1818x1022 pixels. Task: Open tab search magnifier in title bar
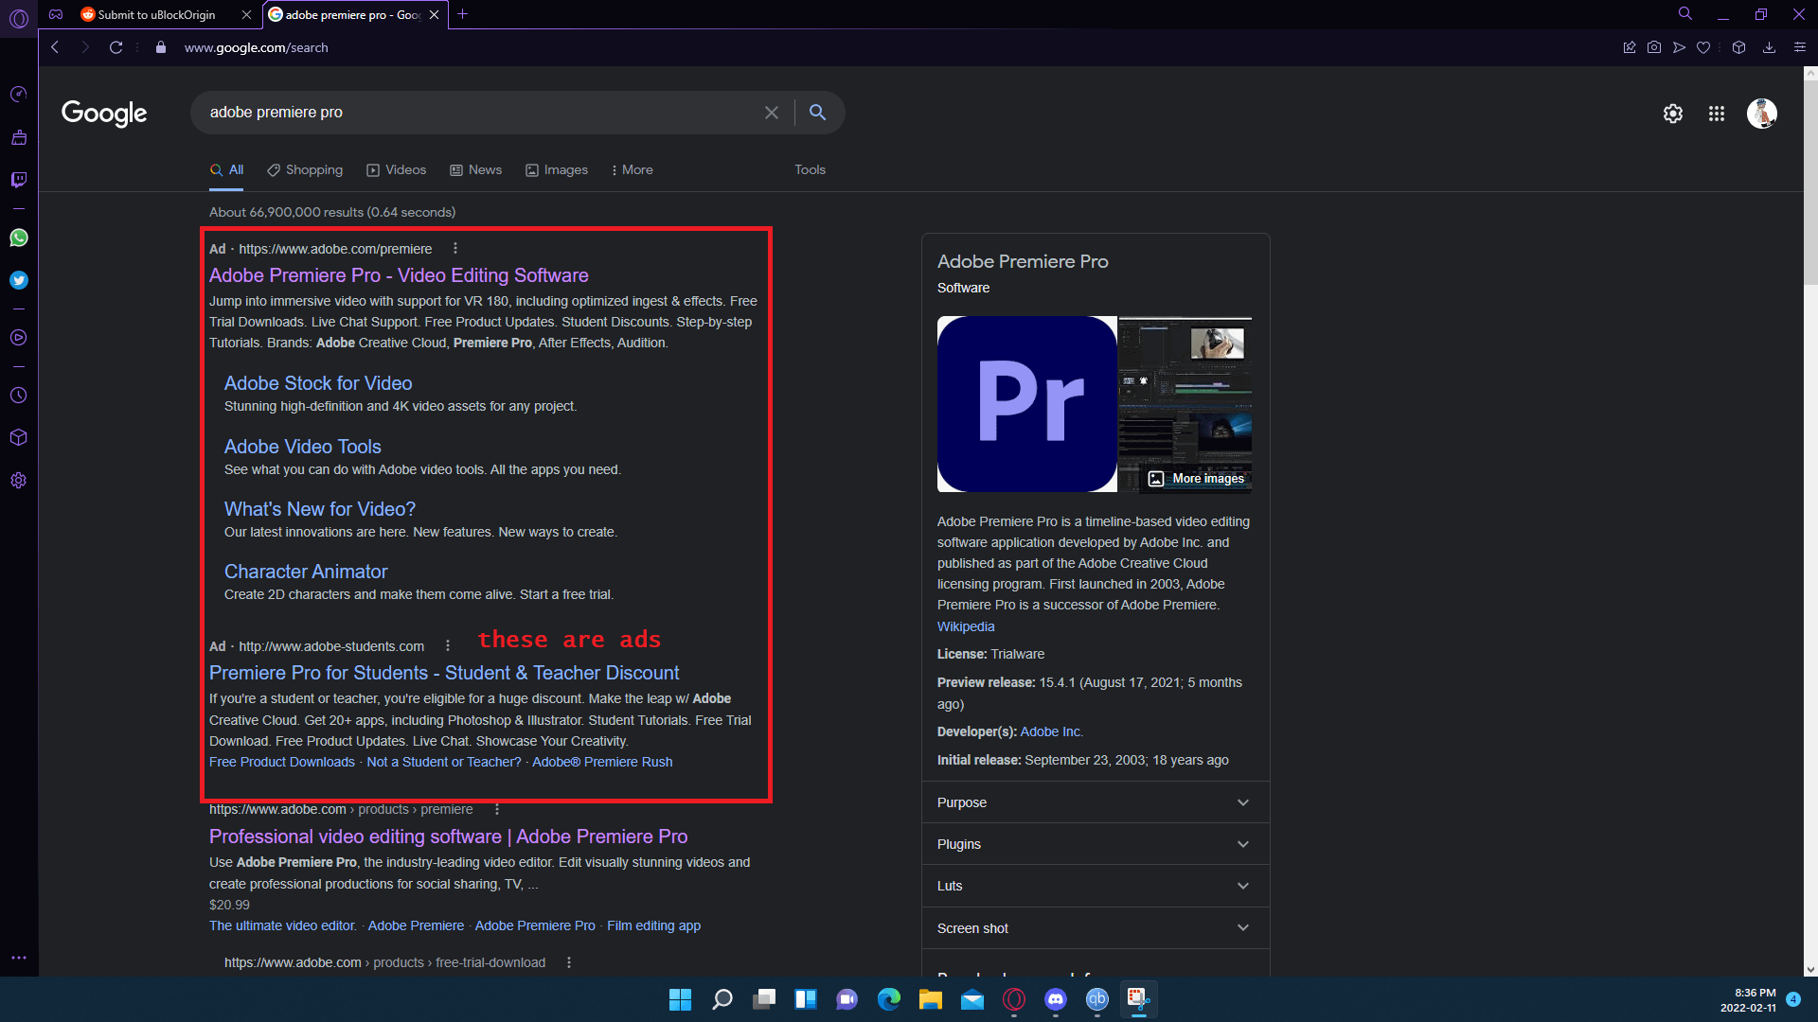[1685, 14]
